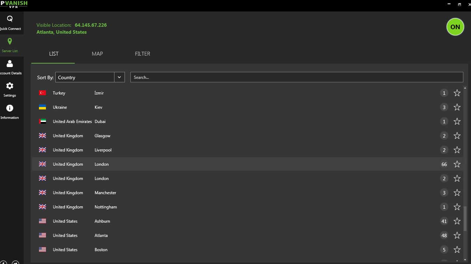Screen dimensions: 471x264
Task: Click the Ukraine country label
Action: tap(60, 107)
